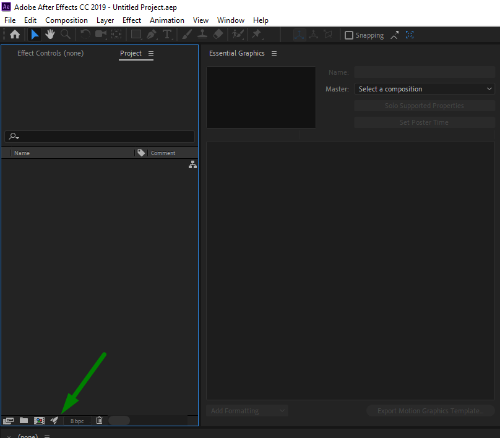Screen dimensions: 500x438
Task: Select the Unified Camera tool
Action: click(101, 35)
